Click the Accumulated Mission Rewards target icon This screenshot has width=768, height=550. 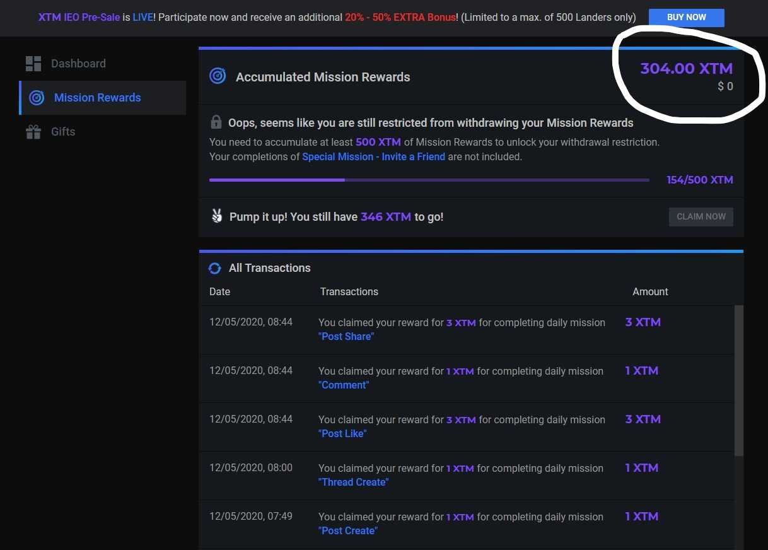pos(218,76)
